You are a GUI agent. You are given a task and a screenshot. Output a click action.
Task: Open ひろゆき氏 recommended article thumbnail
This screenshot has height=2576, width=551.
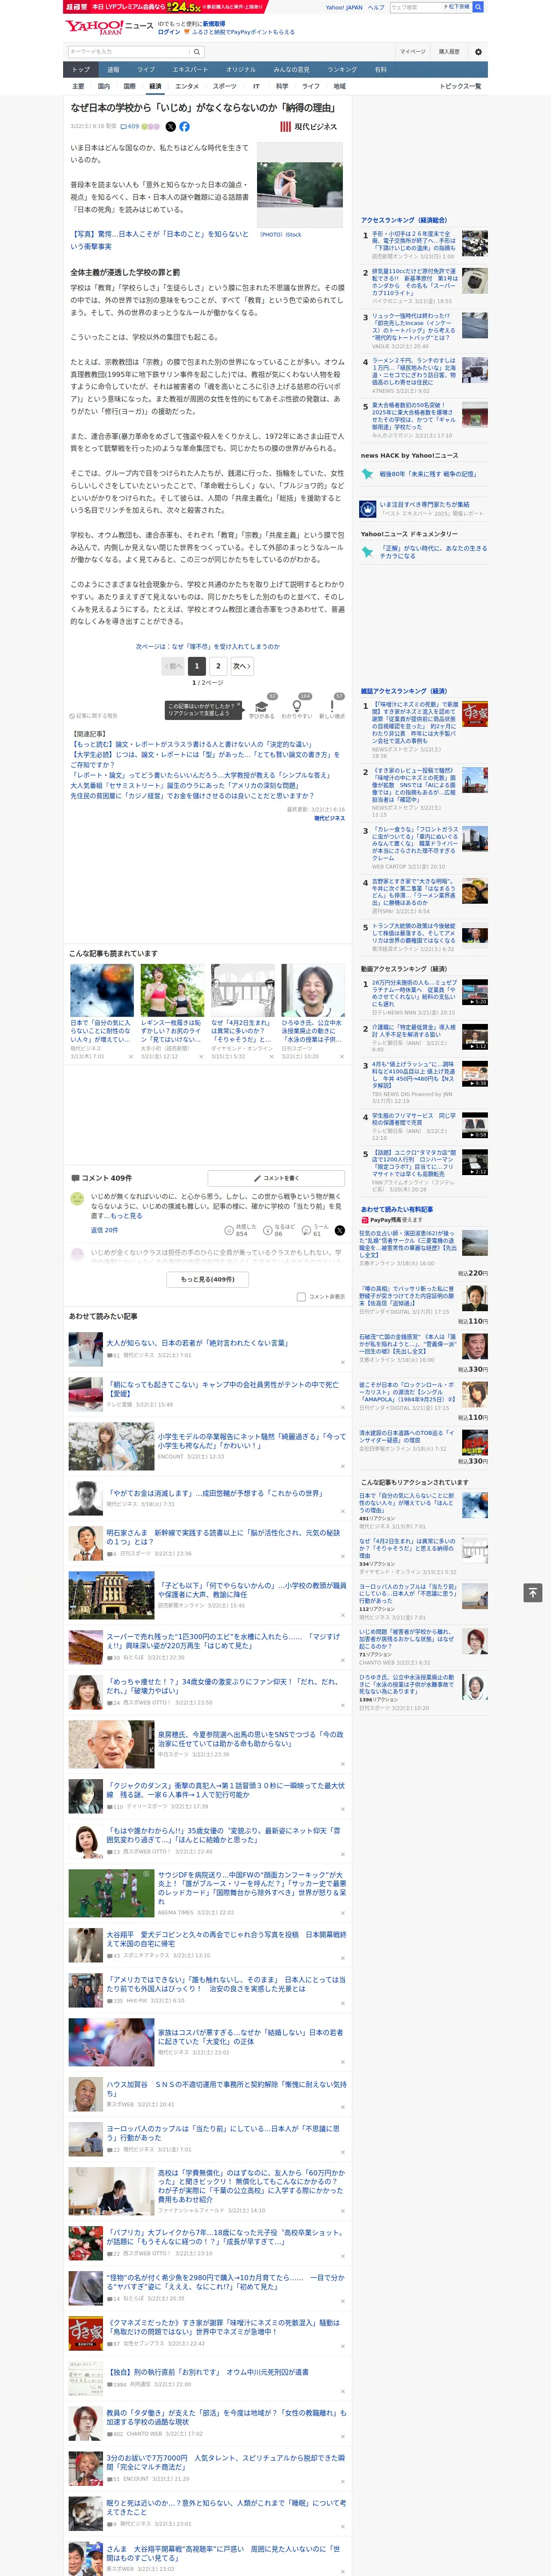coord(313,991)
